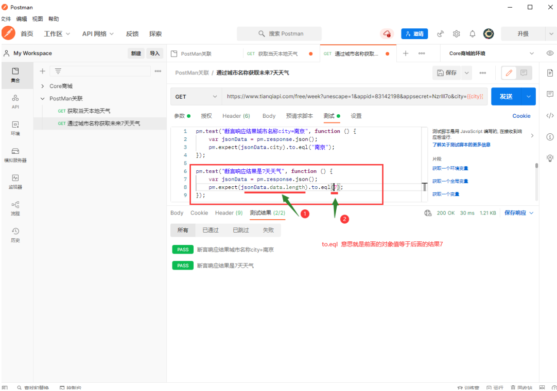Open the 文件 menu

6,19
